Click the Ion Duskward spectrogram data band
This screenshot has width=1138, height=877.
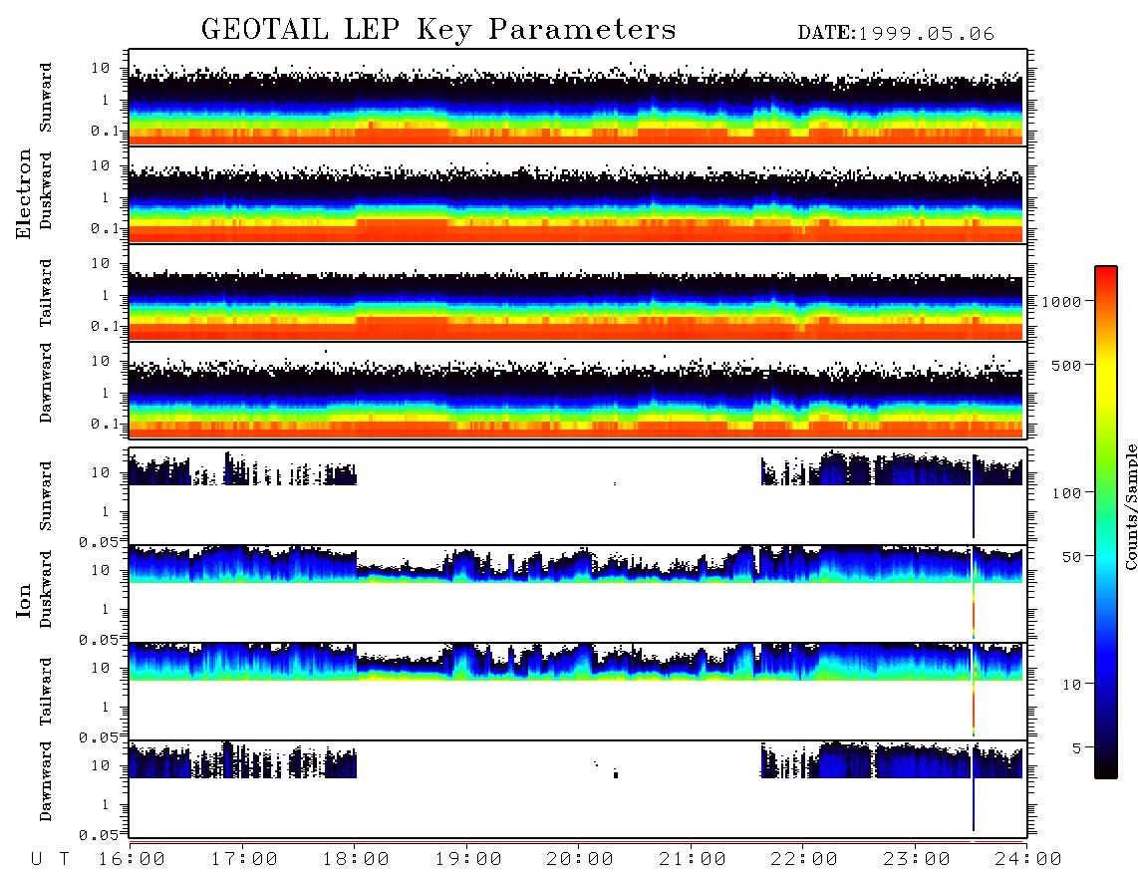[x=576, y=565]
